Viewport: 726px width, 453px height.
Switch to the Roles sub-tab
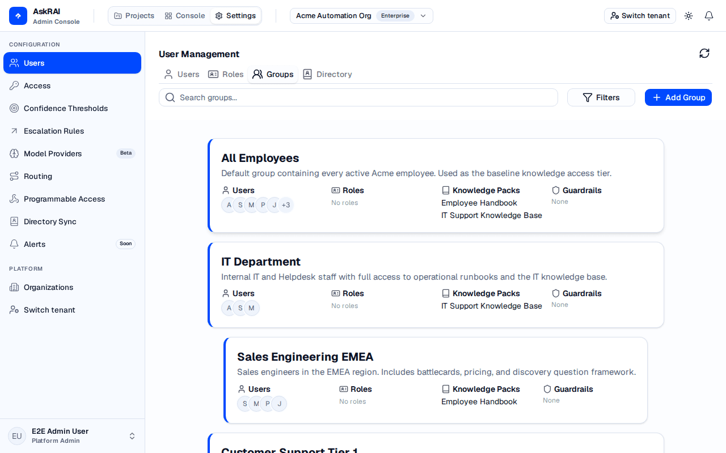coord(226,74)
